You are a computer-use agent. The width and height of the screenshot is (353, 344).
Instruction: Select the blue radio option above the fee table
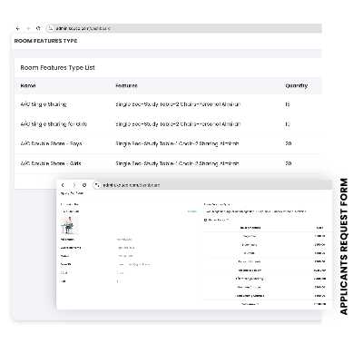(205, 220)
